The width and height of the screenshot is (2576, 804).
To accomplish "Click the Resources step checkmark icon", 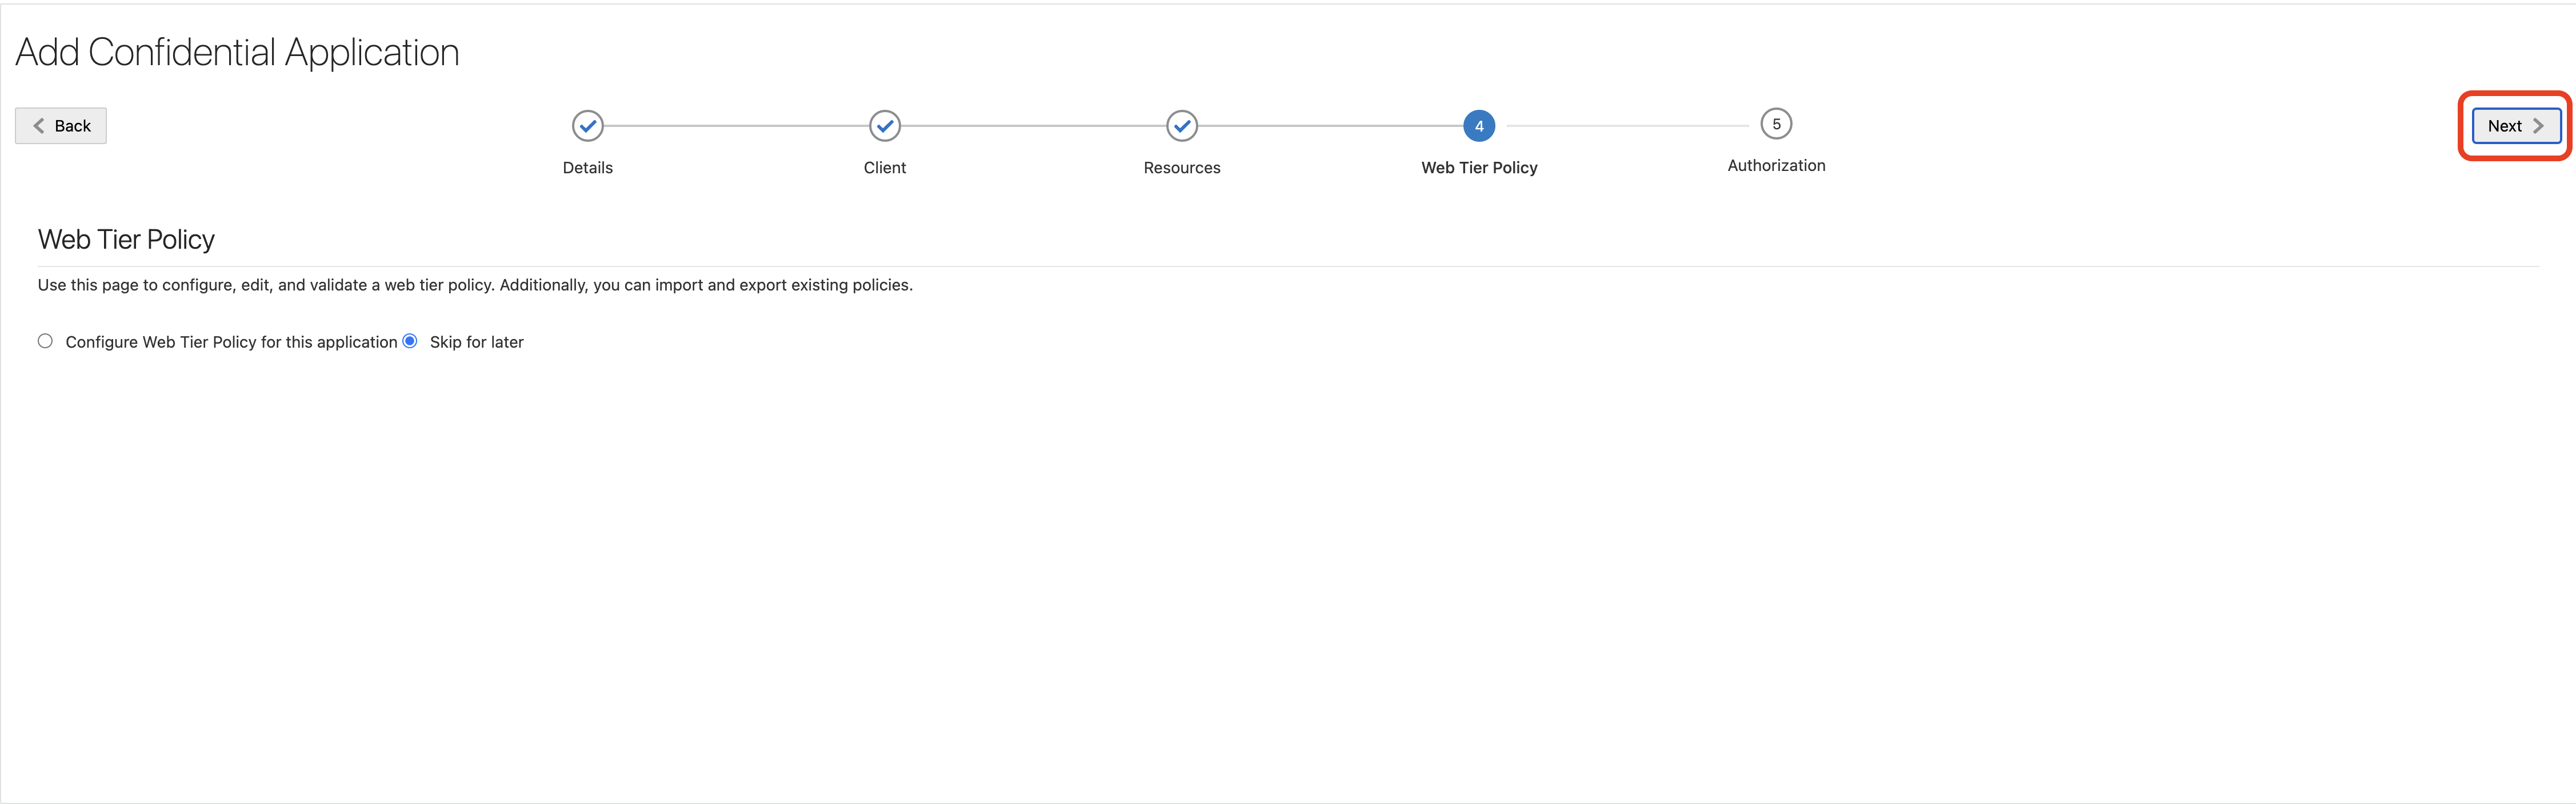I will tap(1181, 126).
